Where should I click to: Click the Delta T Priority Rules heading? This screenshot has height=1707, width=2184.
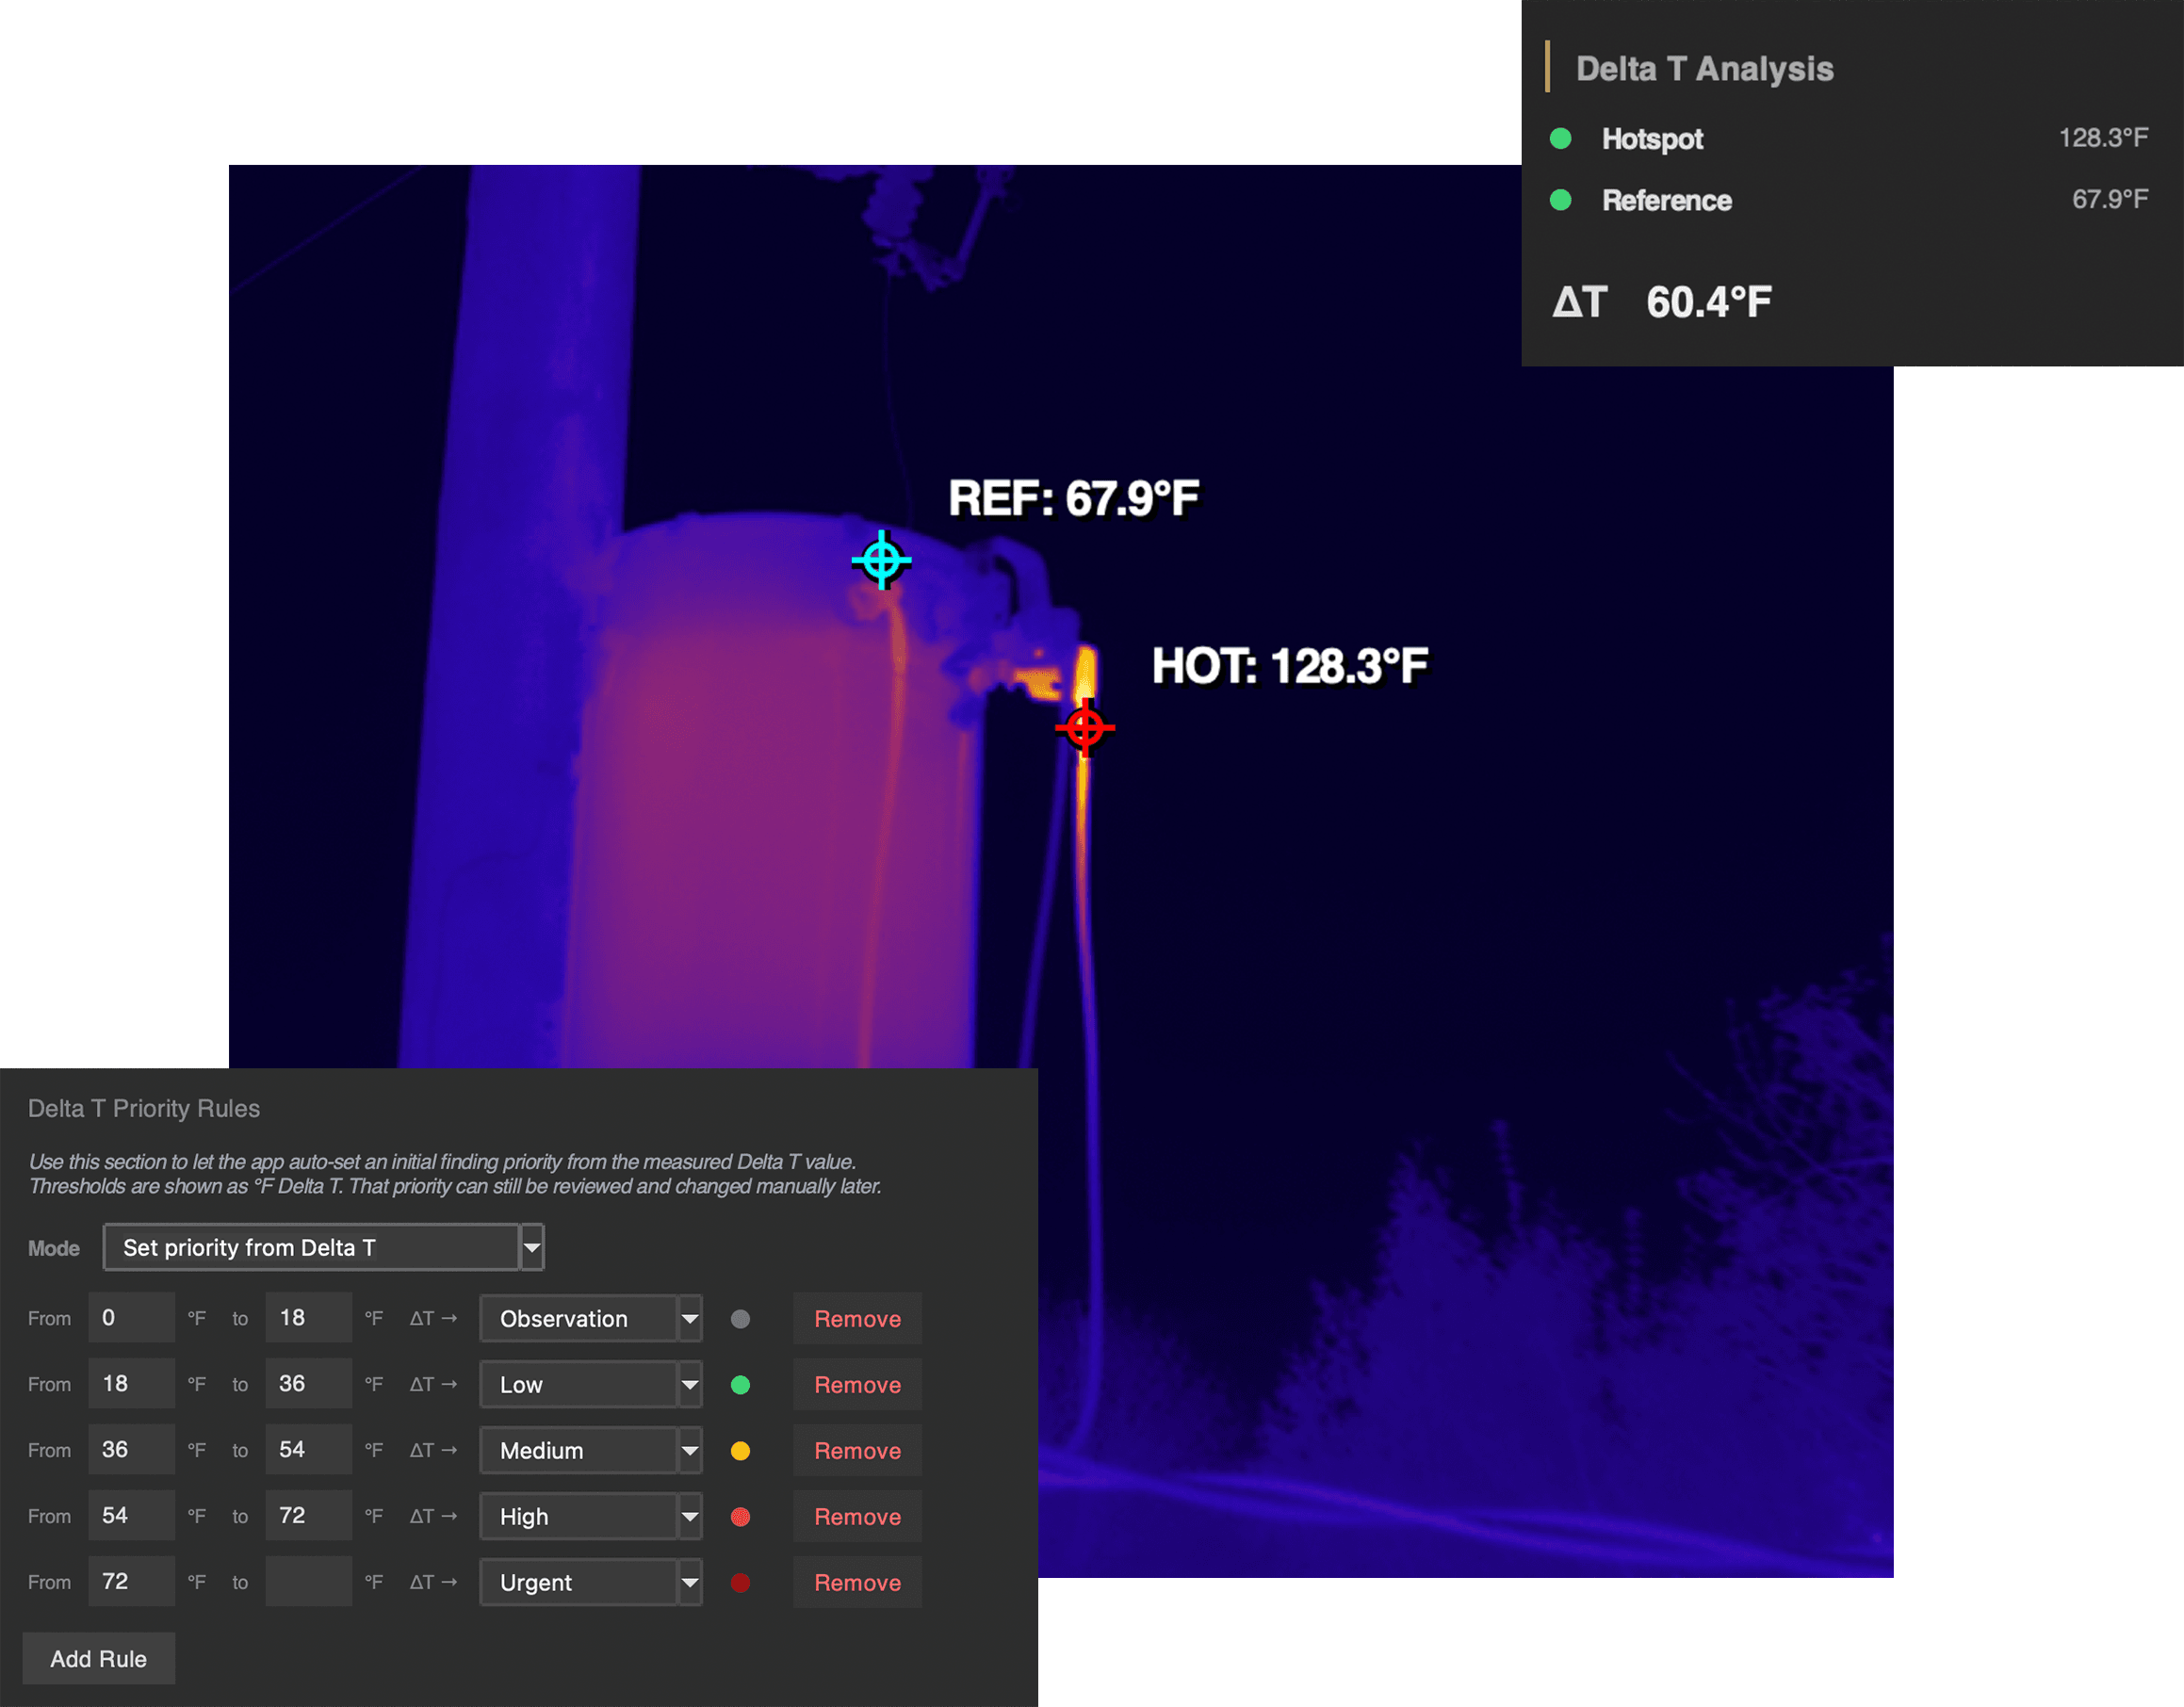tap(144, 1108)
